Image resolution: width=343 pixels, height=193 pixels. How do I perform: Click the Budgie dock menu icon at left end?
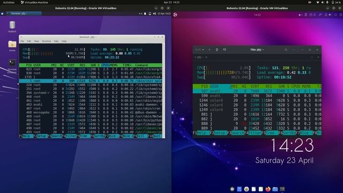(232, 189)
